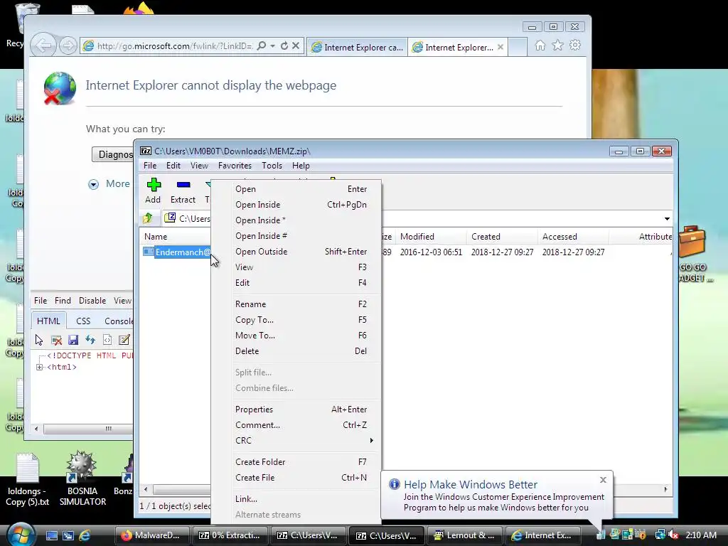Click the edit pencil icon in developer tools
This screenshot has height=546, width=728.
pyautogui.click(x=124, y=340)
